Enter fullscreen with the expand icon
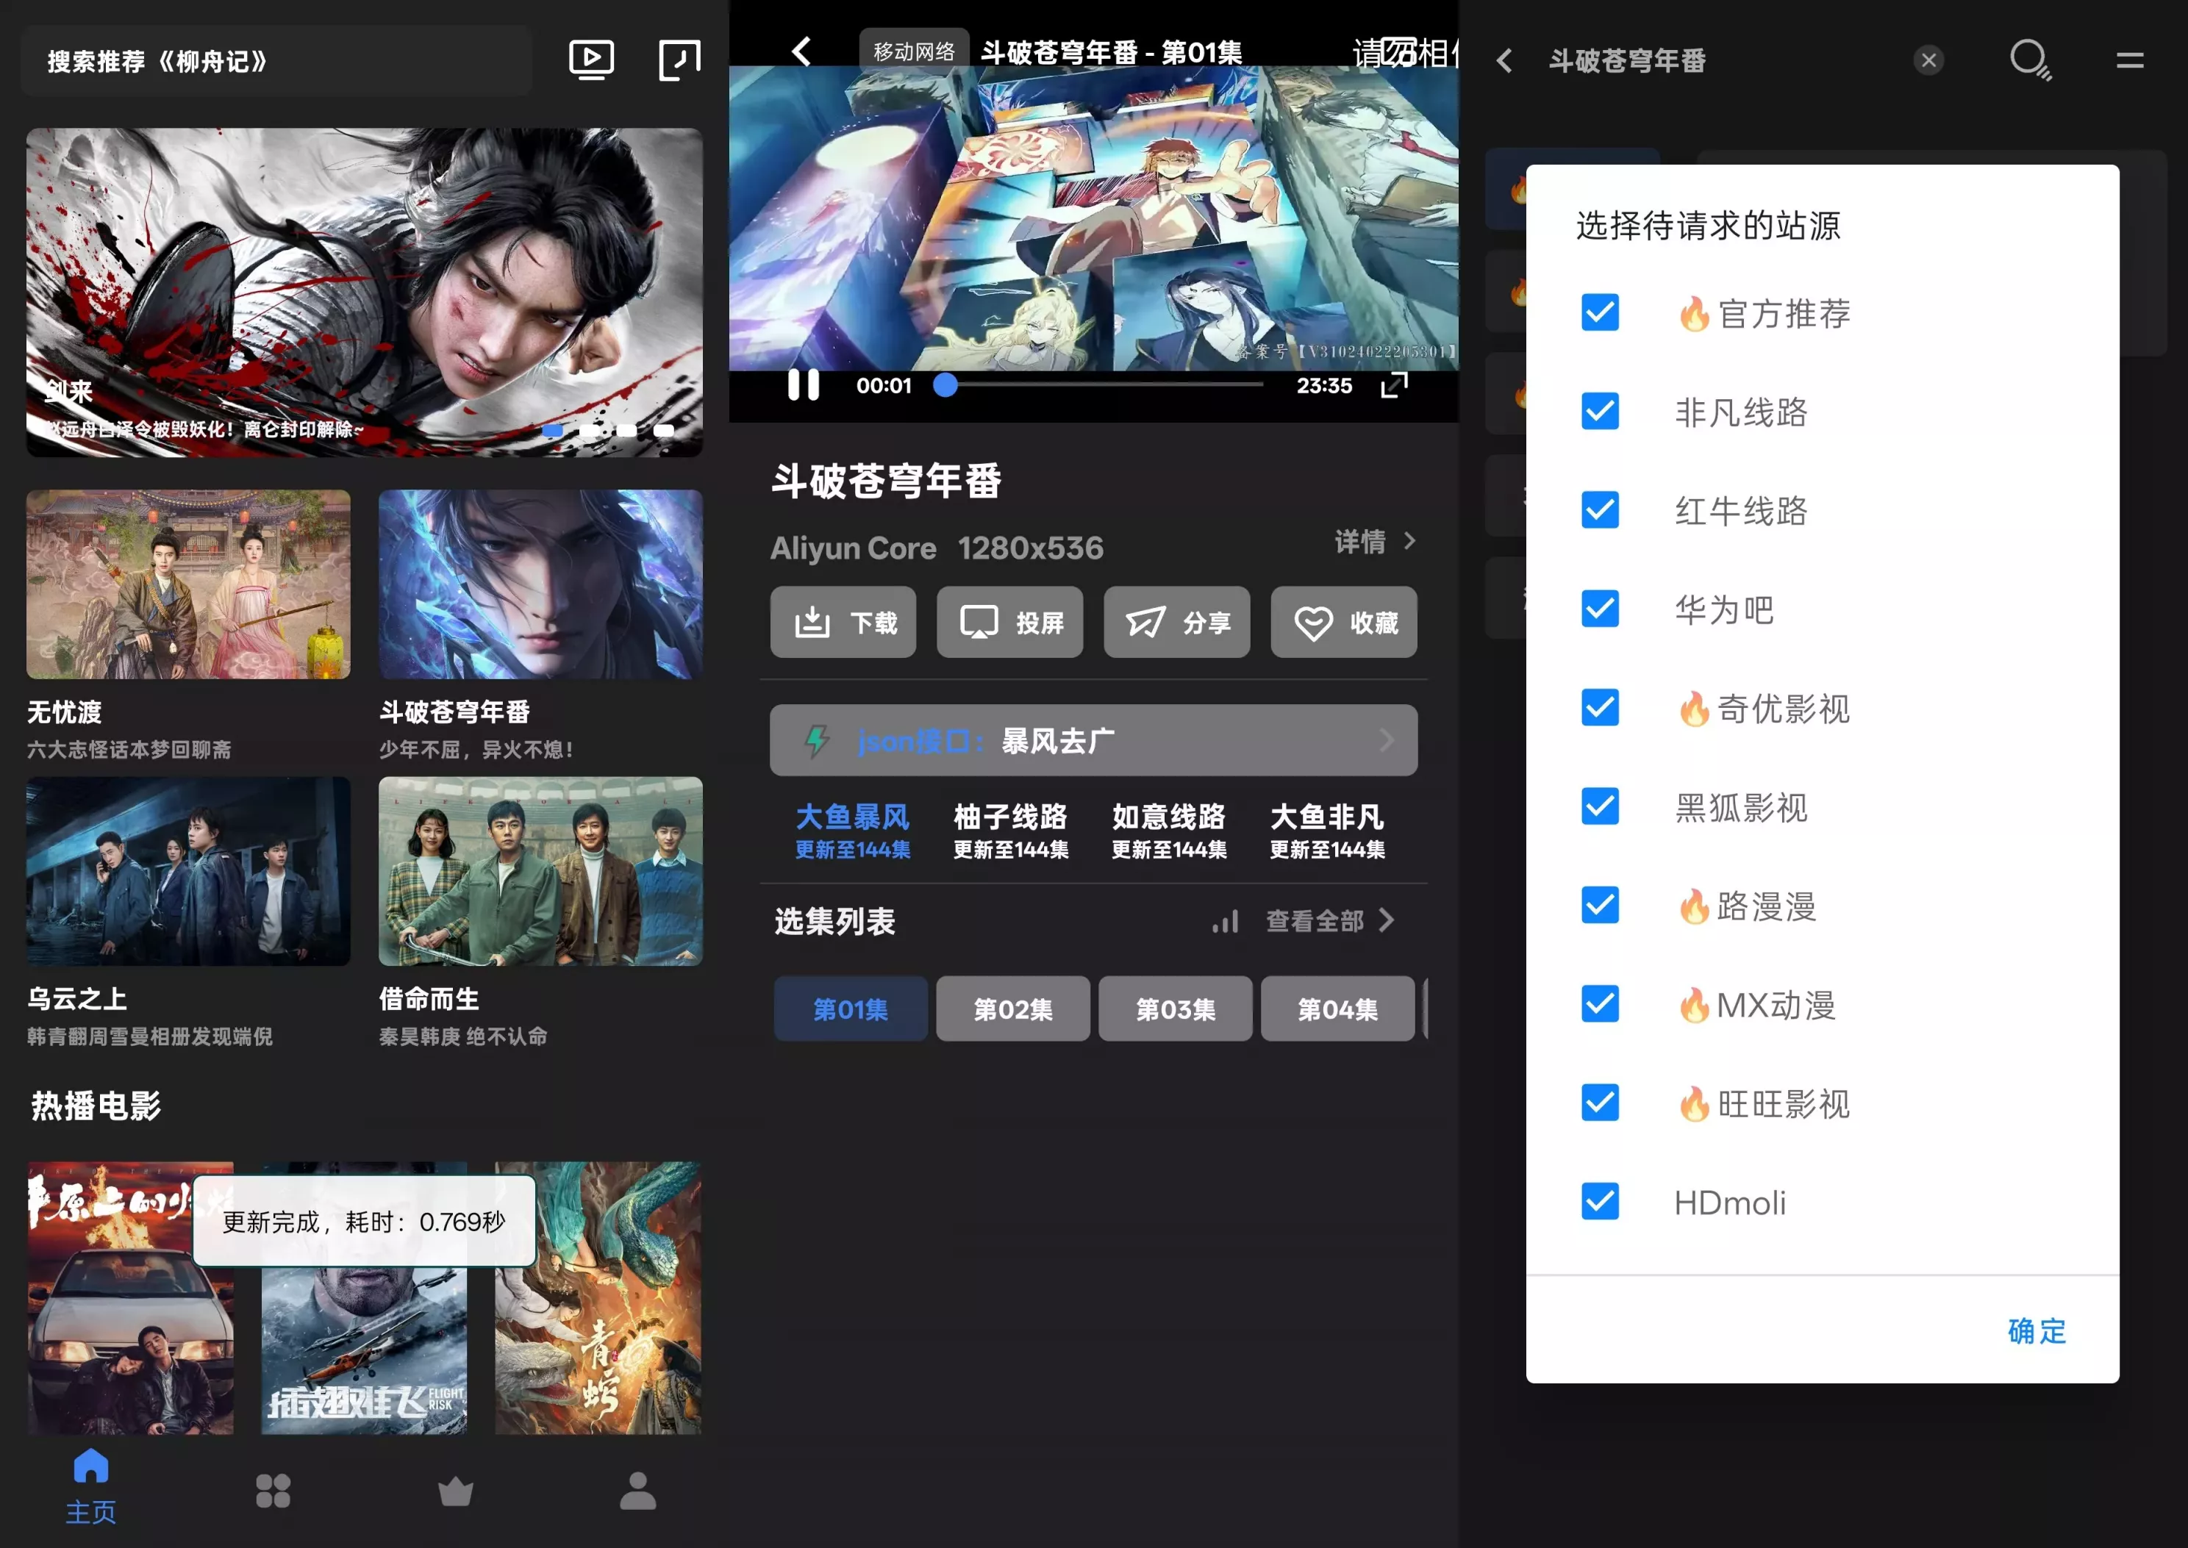2188x1548 pixels. [x=1394, y=385]
